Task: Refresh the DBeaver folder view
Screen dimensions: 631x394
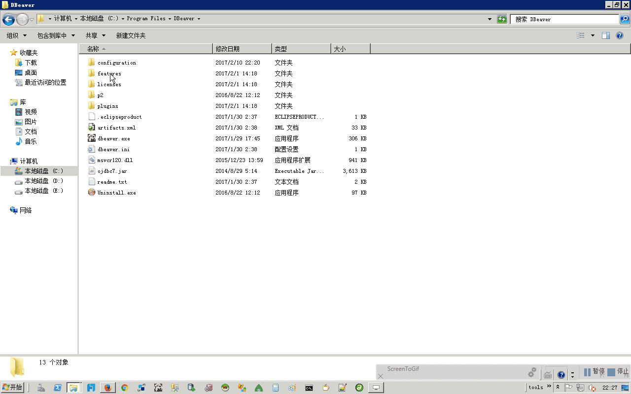Action: (x=502, y=19)
